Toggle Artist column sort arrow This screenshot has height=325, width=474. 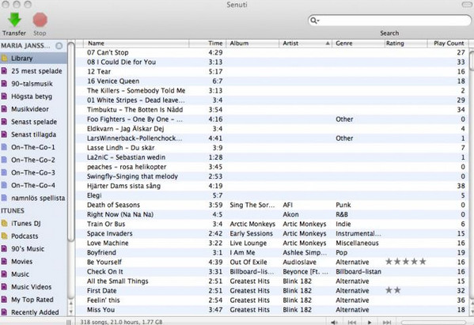click(x=328, y=43)
